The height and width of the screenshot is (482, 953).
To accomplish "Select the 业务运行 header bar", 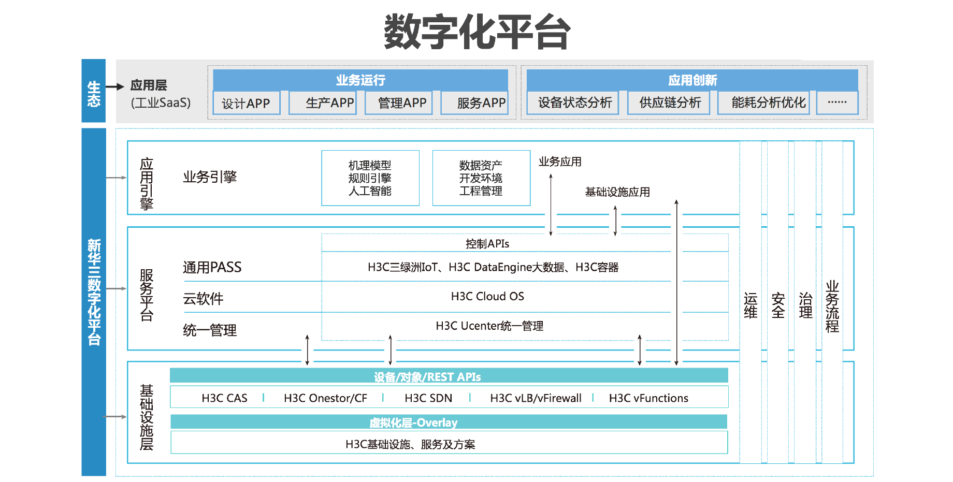I will [x=360, y=80].
